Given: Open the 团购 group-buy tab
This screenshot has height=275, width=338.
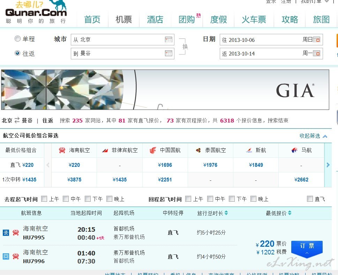Looking at the screenshot, I should (x=187, y=20).
